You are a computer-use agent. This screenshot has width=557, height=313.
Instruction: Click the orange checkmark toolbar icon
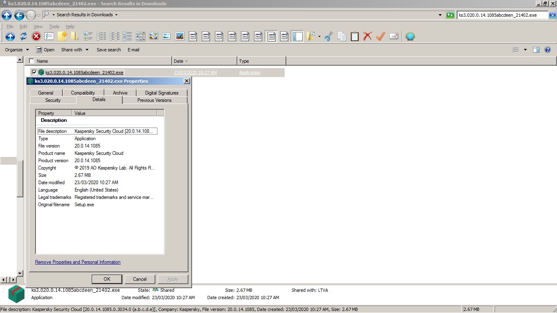tap(380, 36)
